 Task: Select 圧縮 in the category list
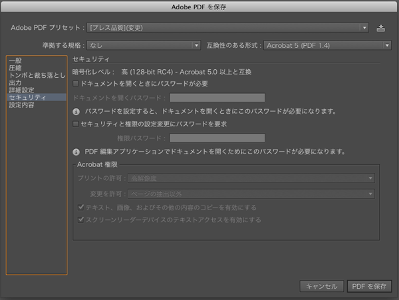pyautogui.click(x=37, y=68)
